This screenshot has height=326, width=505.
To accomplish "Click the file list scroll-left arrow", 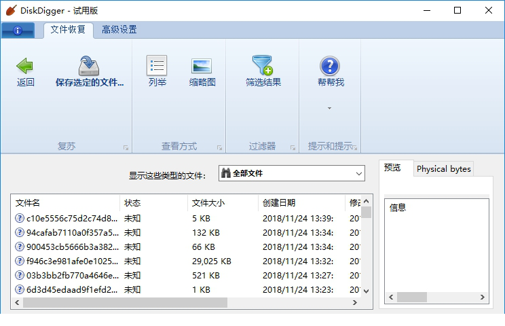I will click(x=17, y=302).
